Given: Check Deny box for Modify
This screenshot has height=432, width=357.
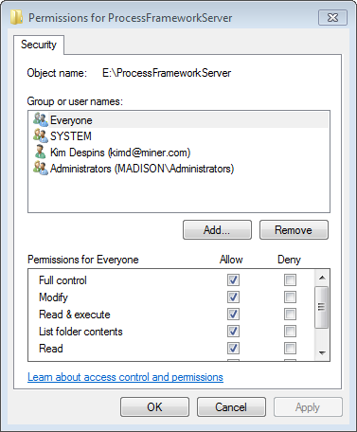Looking at the screenshot, I should click(290, 297).
